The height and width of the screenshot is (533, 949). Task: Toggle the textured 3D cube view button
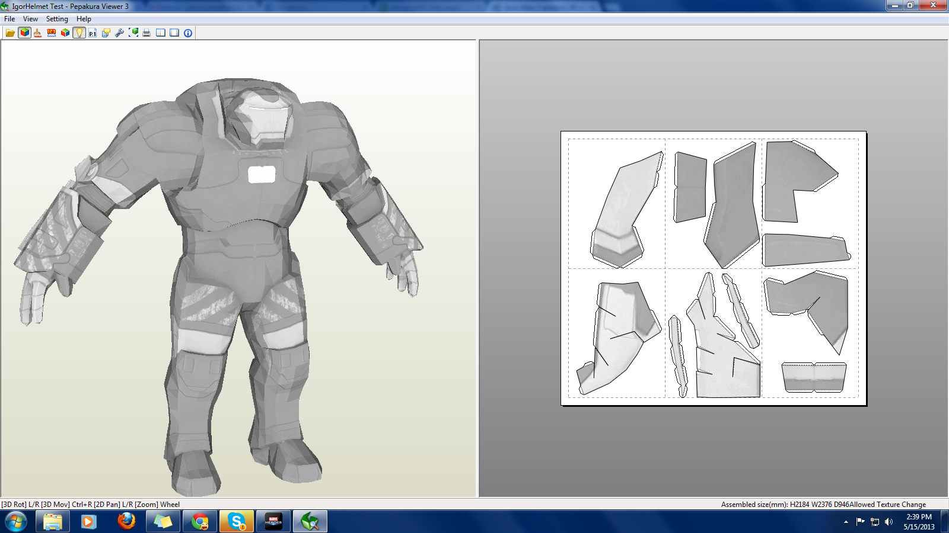tap(24, 33)
